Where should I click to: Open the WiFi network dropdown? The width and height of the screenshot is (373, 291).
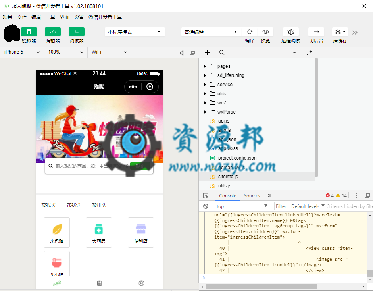pyautogui.click(x=110, y=52)
